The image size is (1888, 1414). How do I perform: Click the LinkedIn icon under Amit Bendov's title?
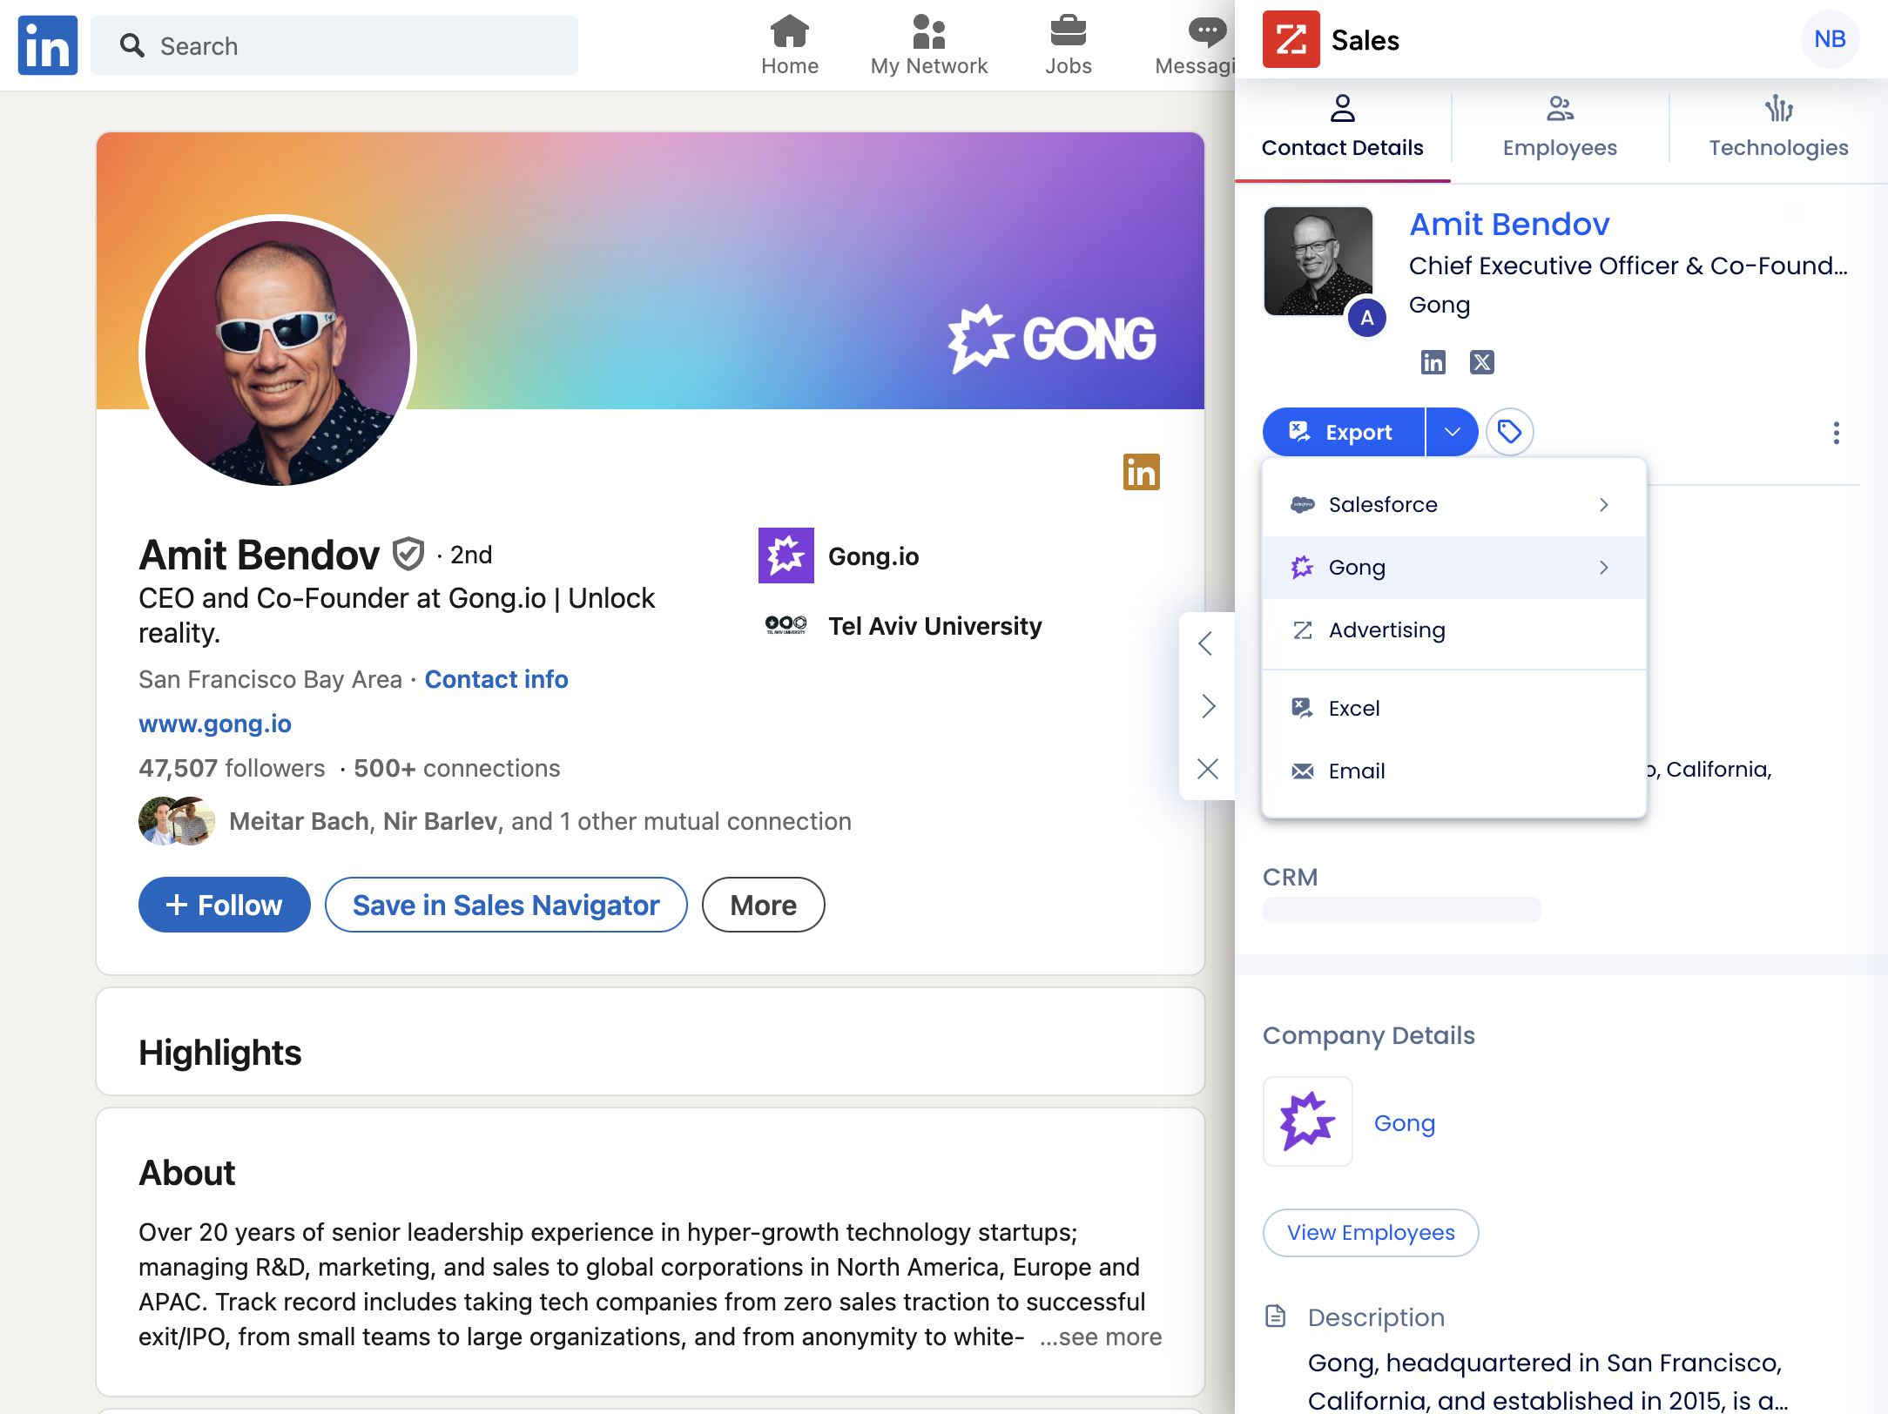point(1433,362)
